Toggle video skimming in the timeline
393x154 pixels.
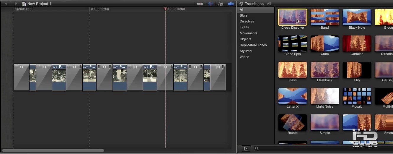coord(200,4)
